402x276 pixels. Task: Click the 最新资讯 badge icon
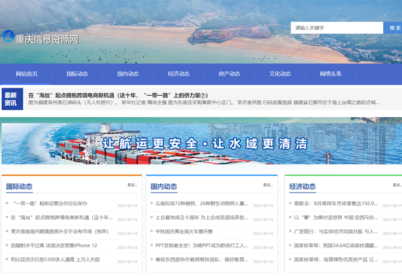[x=11, y=99]
